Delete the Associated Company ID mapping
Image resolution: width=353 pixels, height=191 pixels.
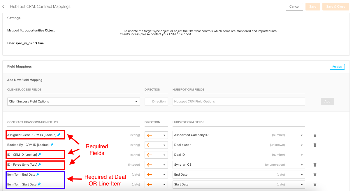tap(315, 135)
